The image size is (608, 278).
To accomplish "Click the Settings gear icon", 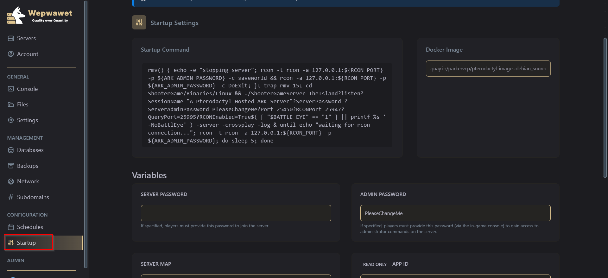I will (x=11, y=120).
